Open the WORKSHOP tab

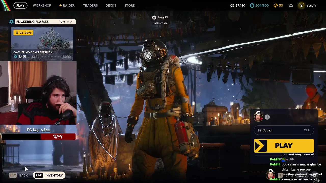[x=42, y=5]
